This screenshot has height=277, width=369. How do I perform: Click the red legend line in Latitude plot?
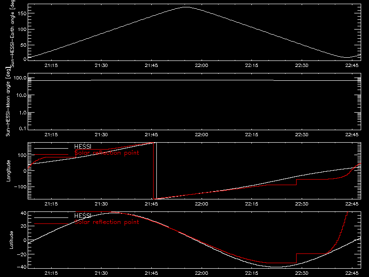click(51, 224)
